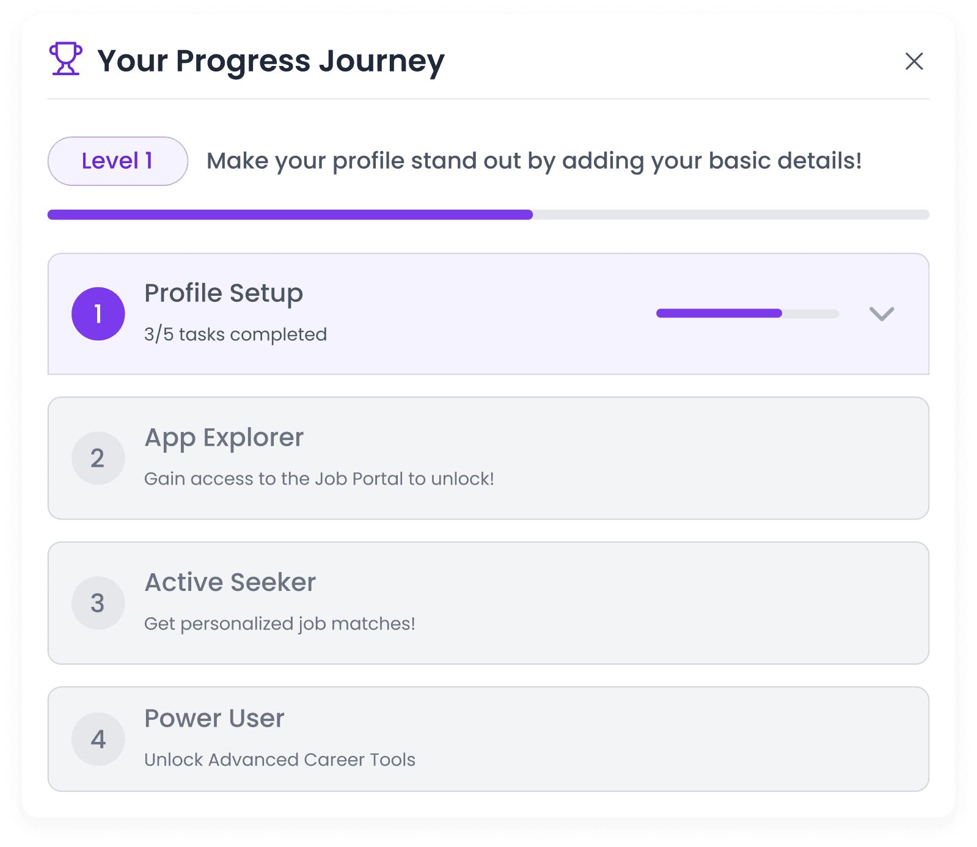This screenshot has width=977, height=847.
Task: Collapse the Profile Setup card using its chevron
Action: pos(881,315)
